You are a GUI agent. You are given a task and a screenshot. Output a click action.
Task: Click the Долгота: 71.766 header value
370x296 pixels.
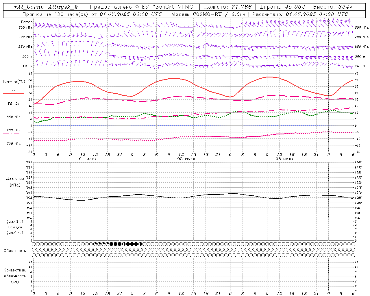pos(228,7)
